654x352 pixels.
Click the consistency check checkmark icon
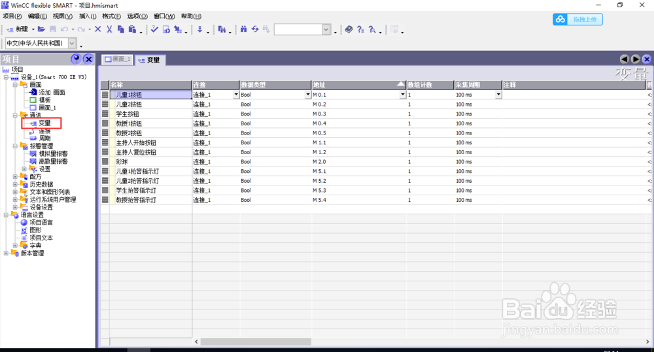point(154,29)
